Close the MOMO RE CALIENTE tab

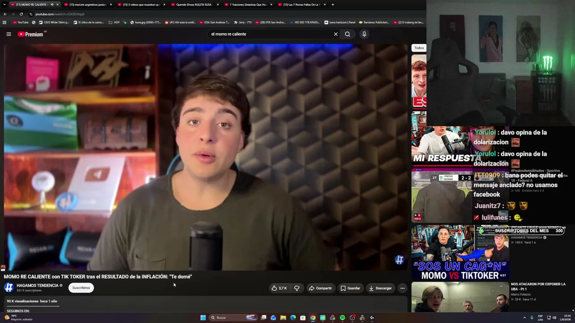coord(57,4)
